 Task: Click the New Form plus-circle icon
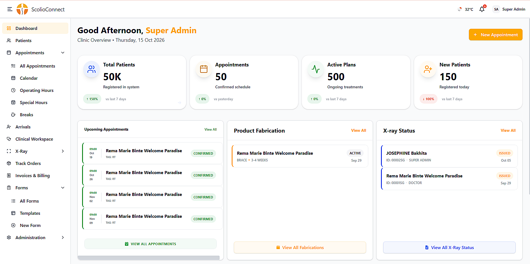pyautogui.click(x=13, y=225)
